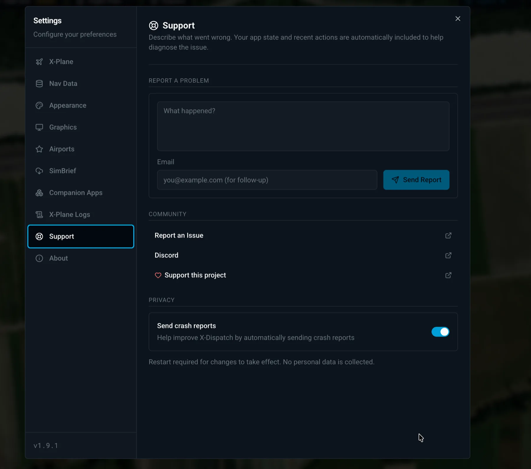This screenshot has width=531, height=469.
Task: Click the external link icon for Discord
Action: [x=448, y=255]
